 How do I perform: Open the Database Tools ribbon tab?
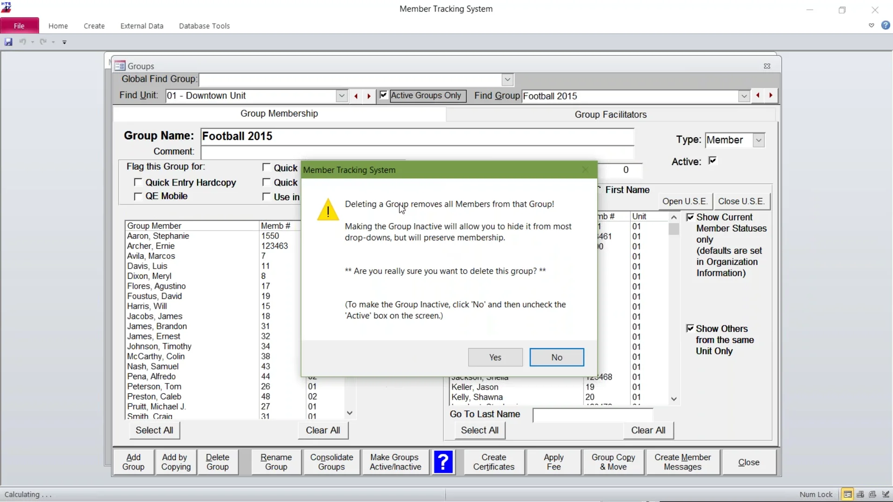tap(204, 26)
